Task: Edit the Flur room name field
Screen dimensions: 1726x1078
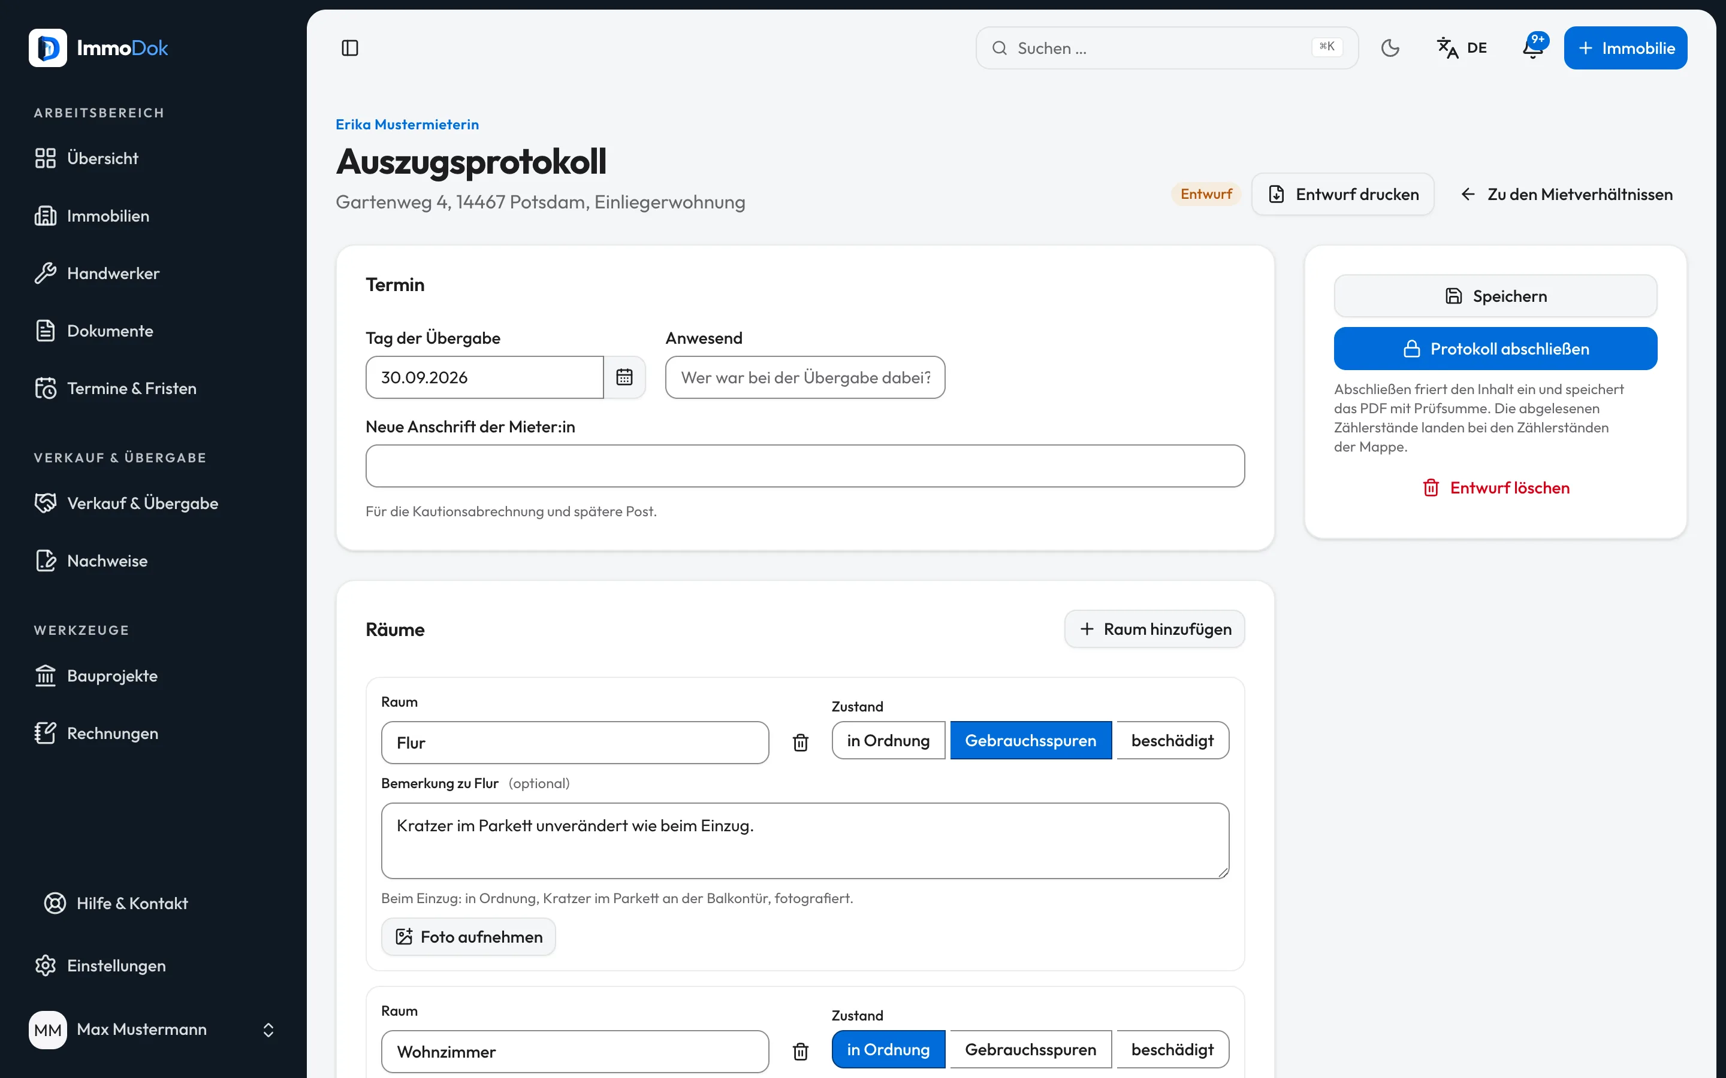Action: click(x=575, y=742)
